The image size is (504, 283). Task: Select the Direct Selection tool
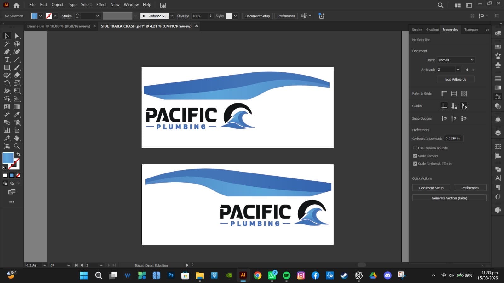17,36
